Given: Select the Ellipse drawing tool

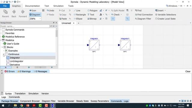Looking at the screenshot, I should tap(78, 19).
